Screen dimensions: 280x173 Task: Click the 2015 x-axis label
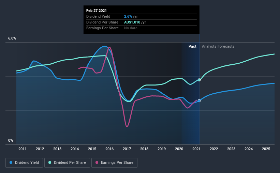point(92,149)
